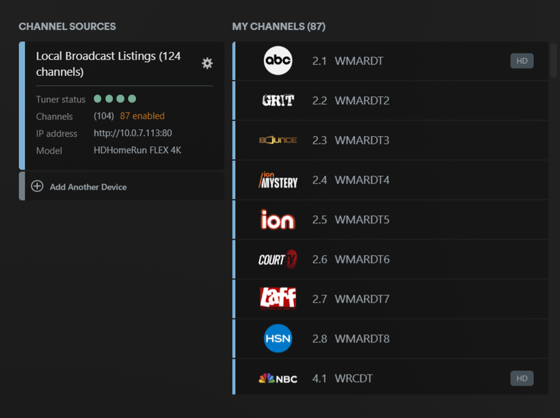Select channel name WMARDT4
Image resolution: width=560 pixels, height=418 pixels.
[x=362, y=180]
